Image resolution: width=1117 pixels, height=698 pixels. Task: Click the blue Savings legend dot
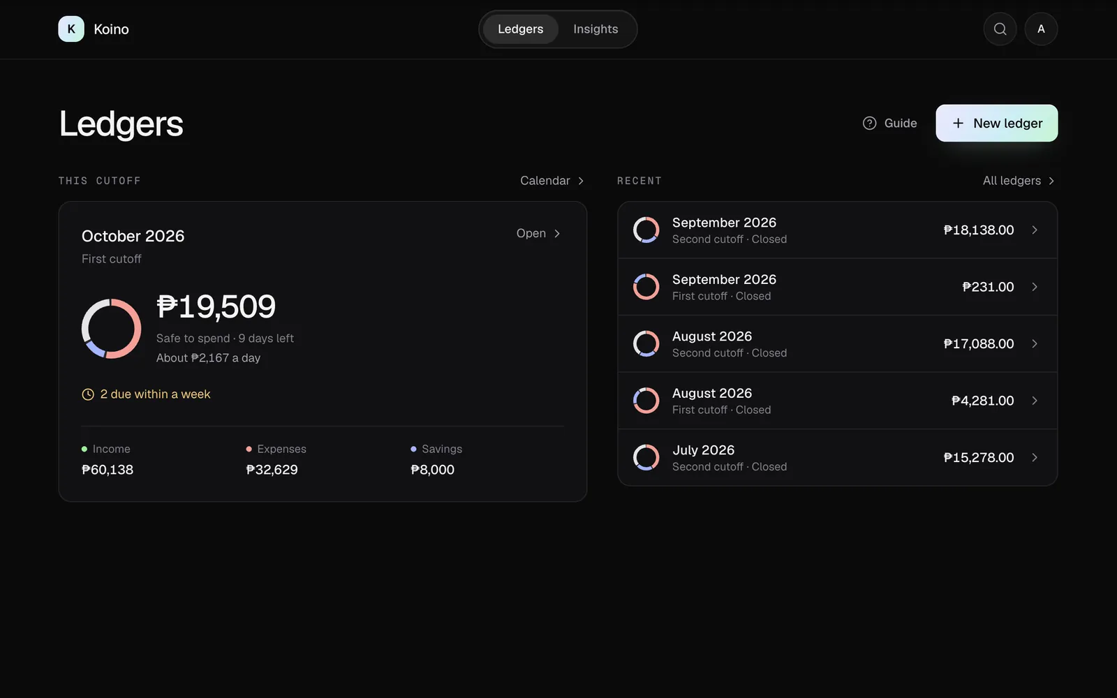(x=413, y=449)
